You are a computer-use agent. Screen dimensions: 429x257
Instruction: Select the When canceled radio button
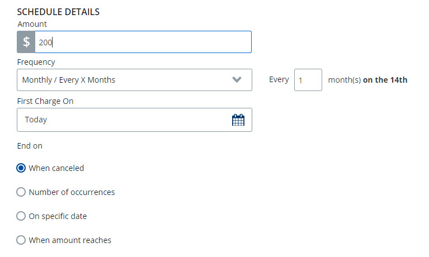(x=21, y=168)
